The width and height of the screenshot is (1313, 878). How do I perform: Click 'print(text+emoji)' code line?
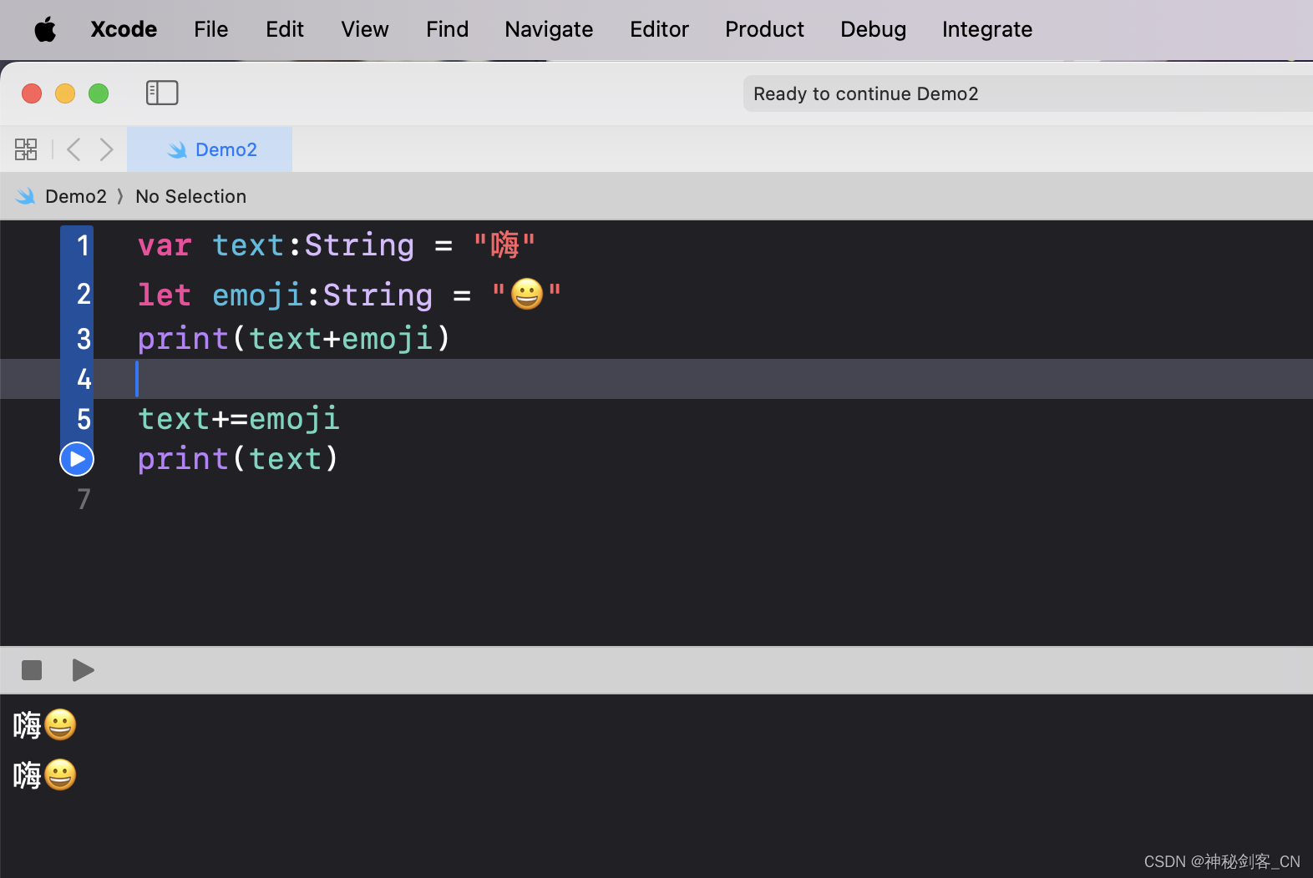[x=294, y=339]
